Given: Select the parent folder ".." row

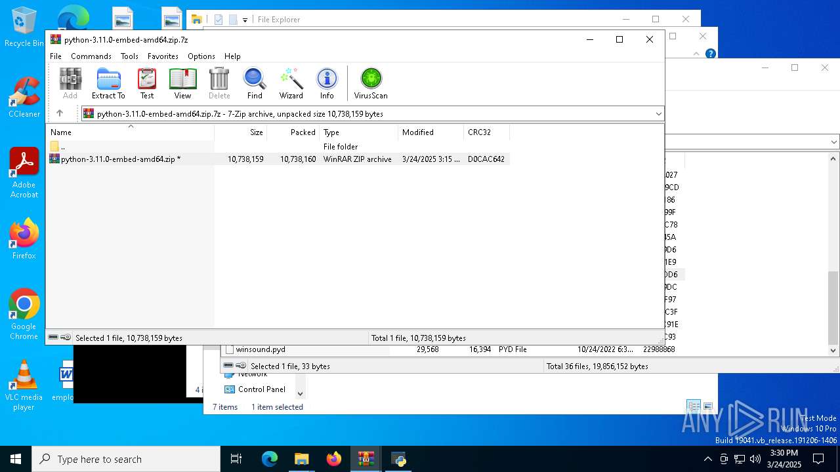Looking at the screenshot, I should [x=279, y=147].
